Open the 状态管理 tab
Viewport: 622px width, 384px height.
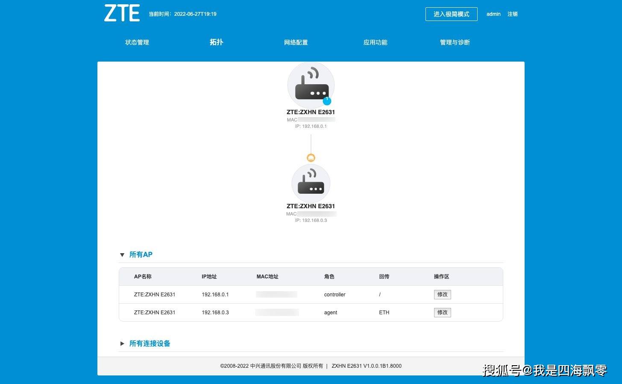[137, 42]
